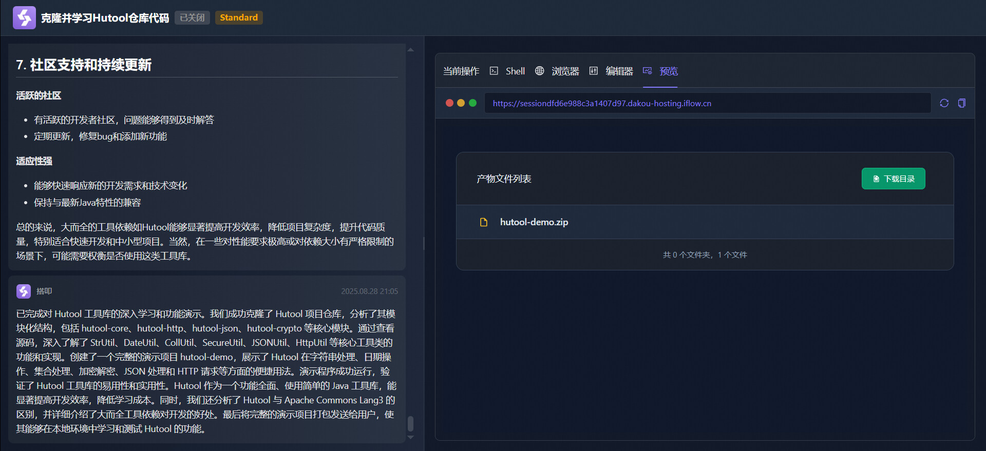Switch to the Shell tab
Image resolution: width=986 pixels, height=451 pixels.
pyautogui.click(x=507, y=71)
